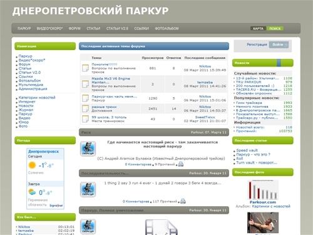Open Картинки с новостей album link
The height and width of the screenshot is (235, 313).
[271, 206]
